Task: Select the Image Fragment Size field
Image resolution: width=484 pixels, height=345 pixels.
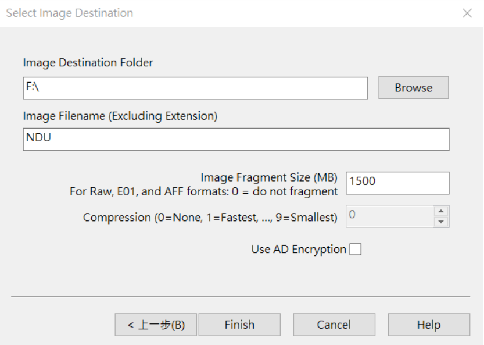Action: click(x=397, y=183)
